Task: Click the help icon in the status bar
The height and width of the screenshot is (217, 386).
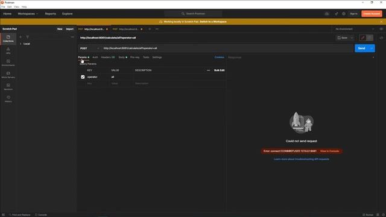Action: [383, 215]
